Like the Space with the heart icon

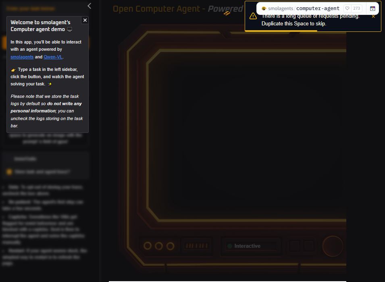tap(347, 8)
